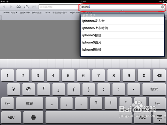Select suggestion iphone5价格

click(x=122, y=49)
